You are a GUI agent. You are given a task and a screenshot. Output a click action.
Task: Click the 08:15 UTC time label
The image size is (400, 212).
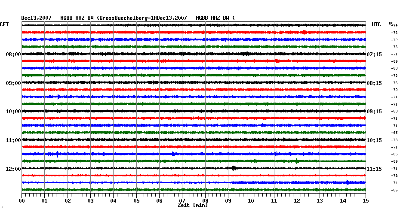374,83
